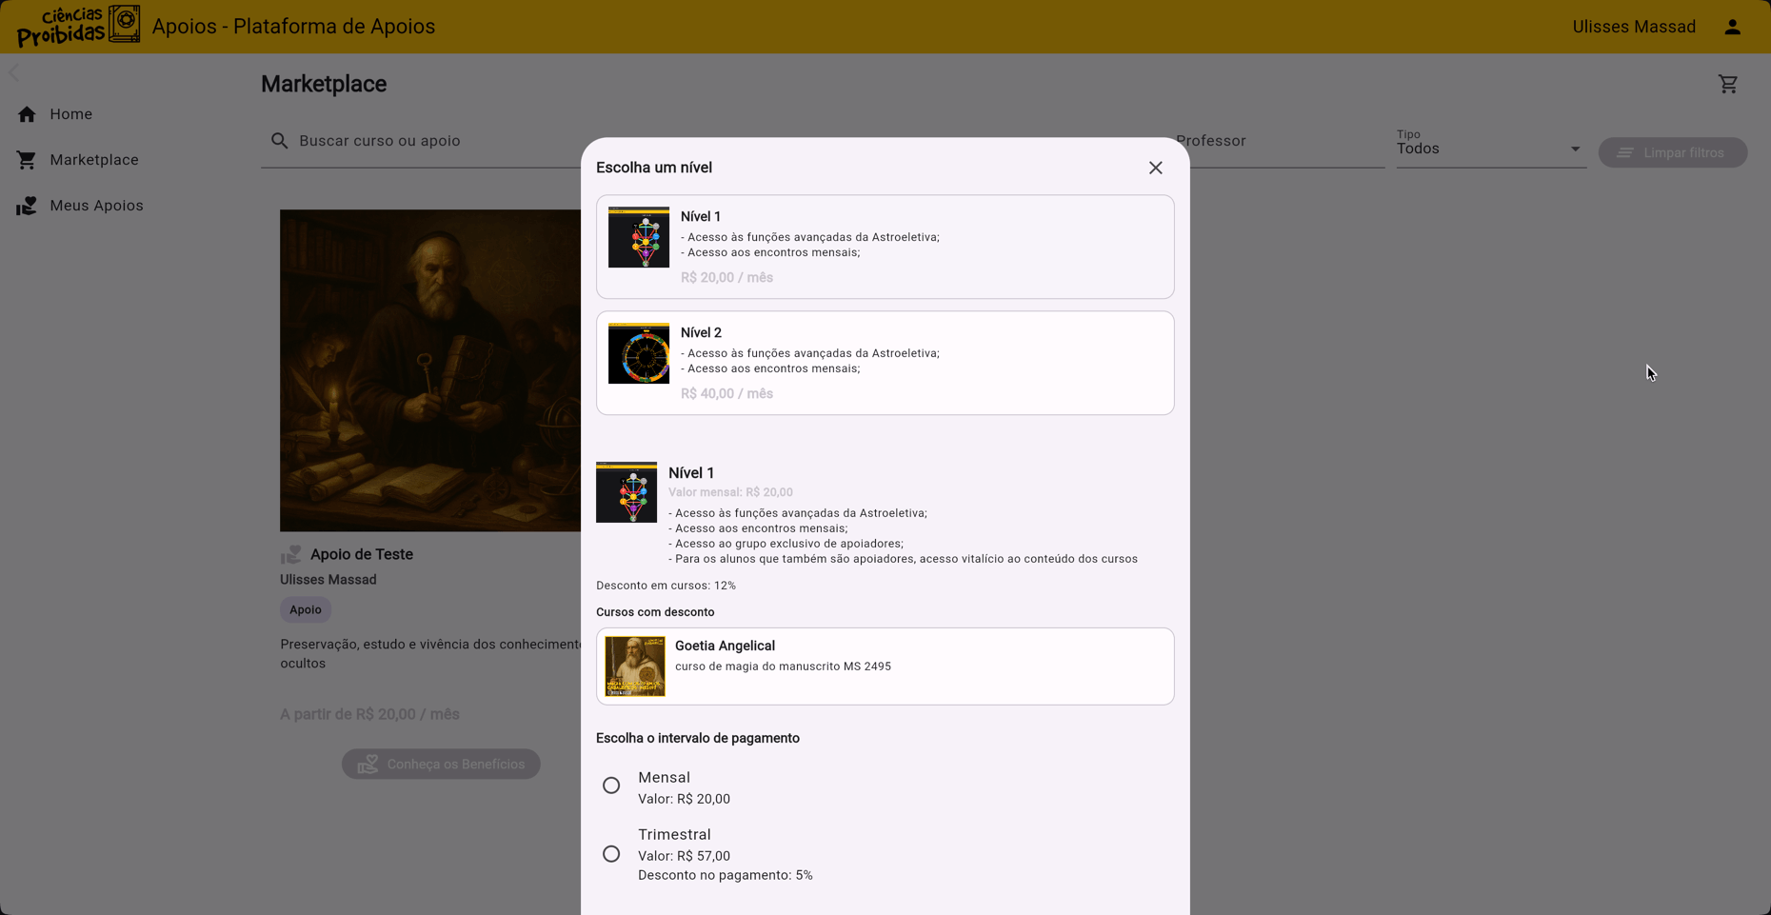Select the Mensal payment option
This screenshot has width=1771, height=915.
(x=611, y=785)
